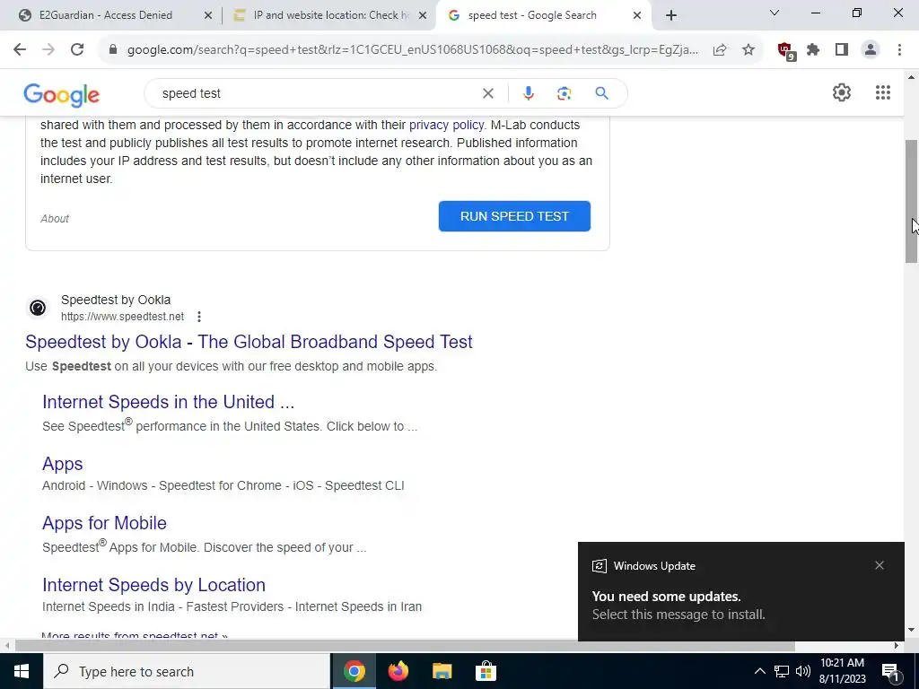This screenshot has height=689, width=919.
Task: Switch to IP and website location tab
Action: (x=330, y=15)
